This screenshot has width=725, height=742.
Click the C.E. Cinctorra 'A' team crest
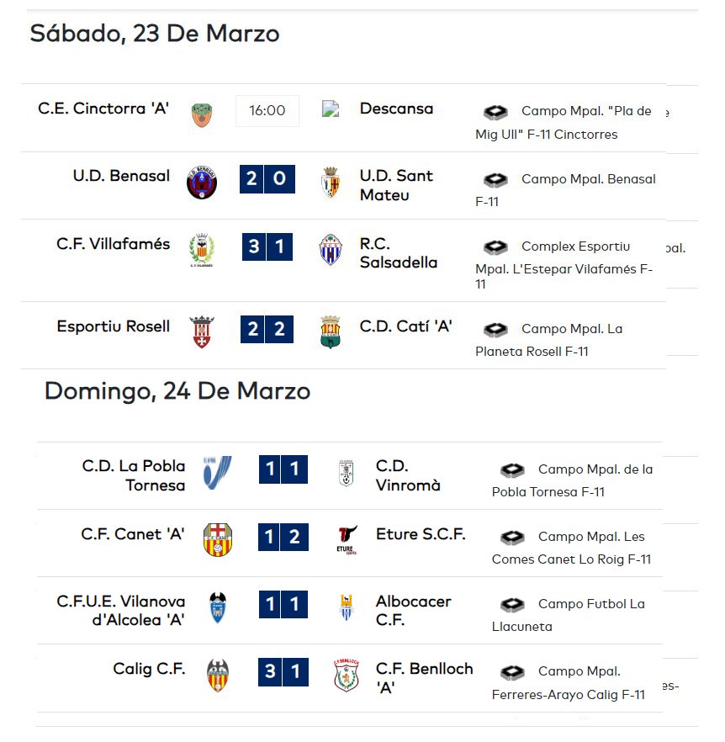point(202,115)
